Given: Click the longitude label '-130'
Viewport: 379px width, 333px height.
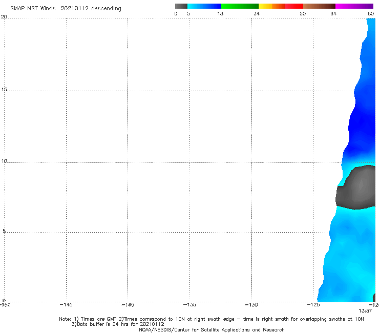Looking at the screenshot, I should [251, 305].
